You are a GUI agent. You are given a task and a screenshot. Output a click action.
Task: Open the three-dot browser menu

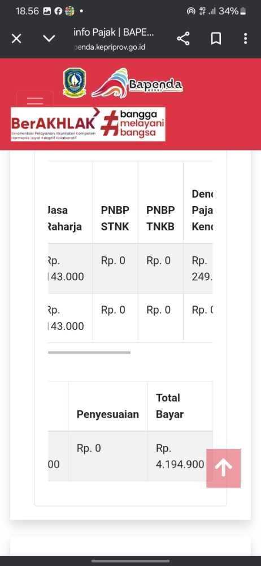pyautogui.click(x=246, y=38)
